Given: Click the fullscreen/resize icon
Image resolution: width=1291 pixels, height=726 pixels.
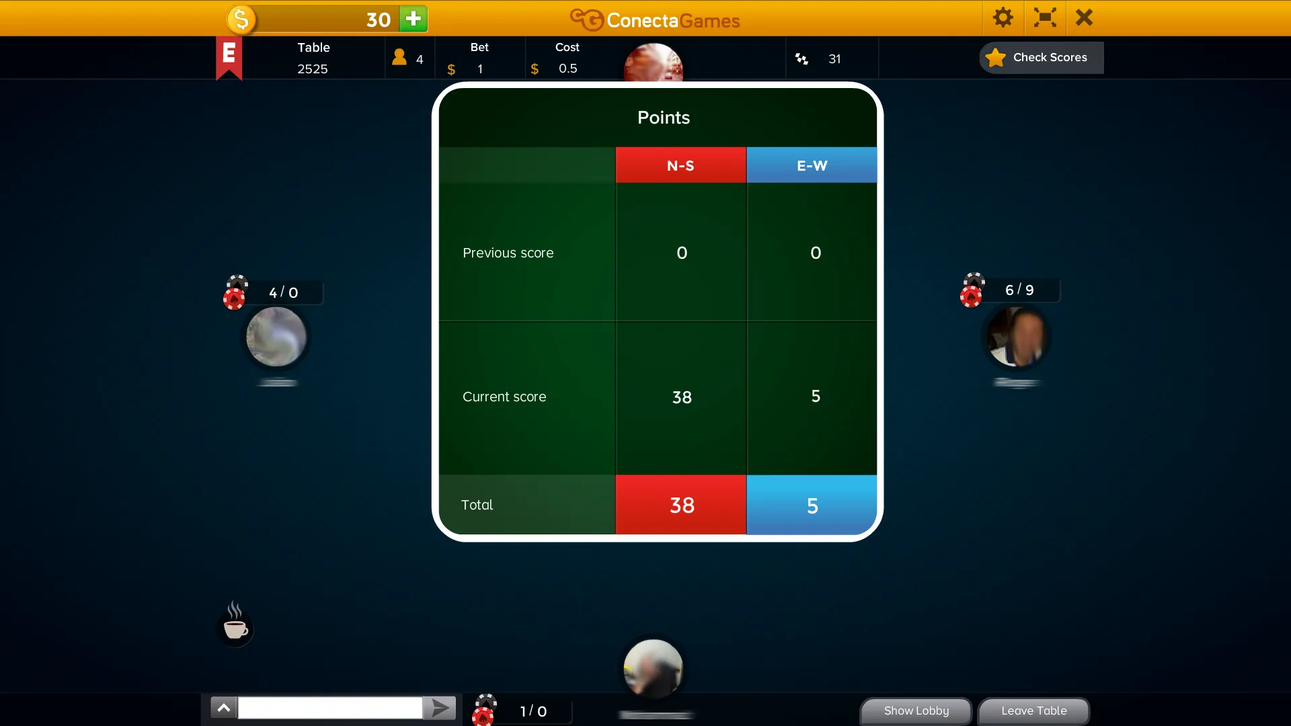Looking at the screenshot, I should (x=1044, y=17).
